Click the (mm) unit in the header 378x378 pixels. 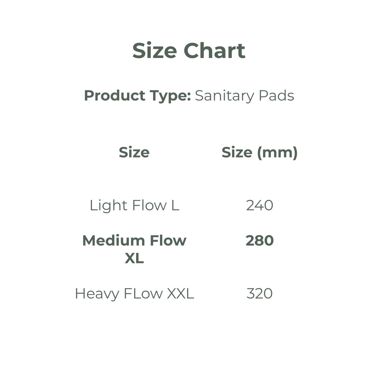click(278, 152)
